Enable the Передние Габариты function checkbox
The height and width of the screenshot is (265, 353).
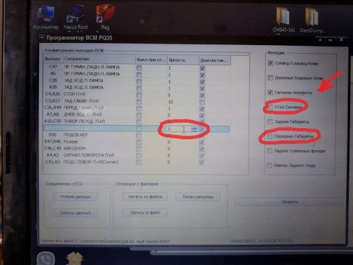click(270, 136)
